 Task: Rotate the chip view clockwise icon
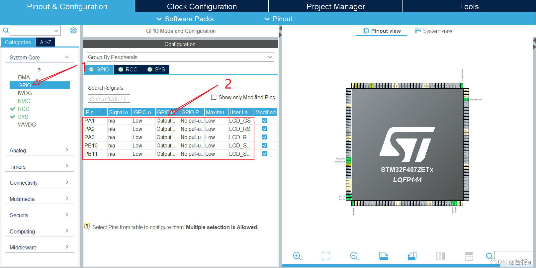coord(383,256)
